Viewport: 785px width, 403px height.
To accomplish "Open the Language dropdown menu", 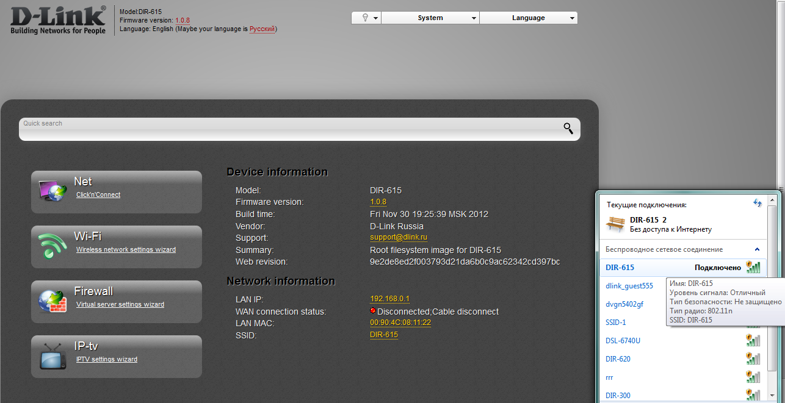I will (529, 18).
